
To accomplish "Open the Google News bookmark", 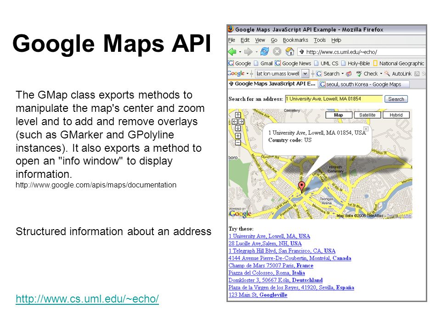I will pyautogui.click(x=293, y=63).
